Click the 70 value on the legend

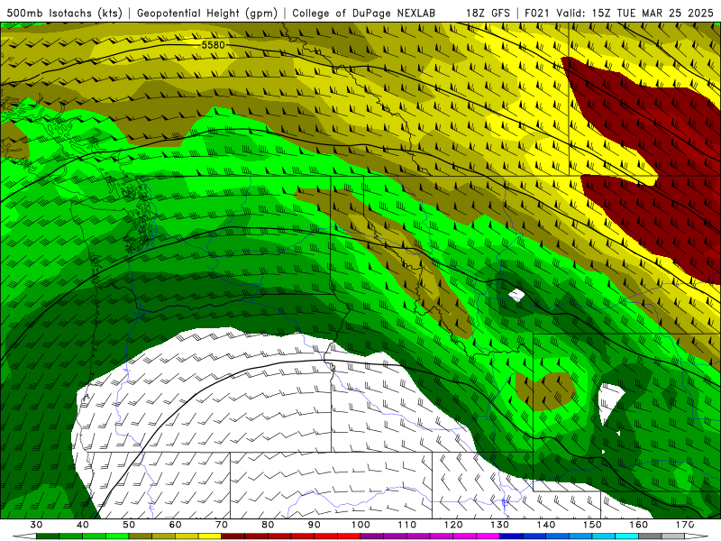[x=222, y=525]
